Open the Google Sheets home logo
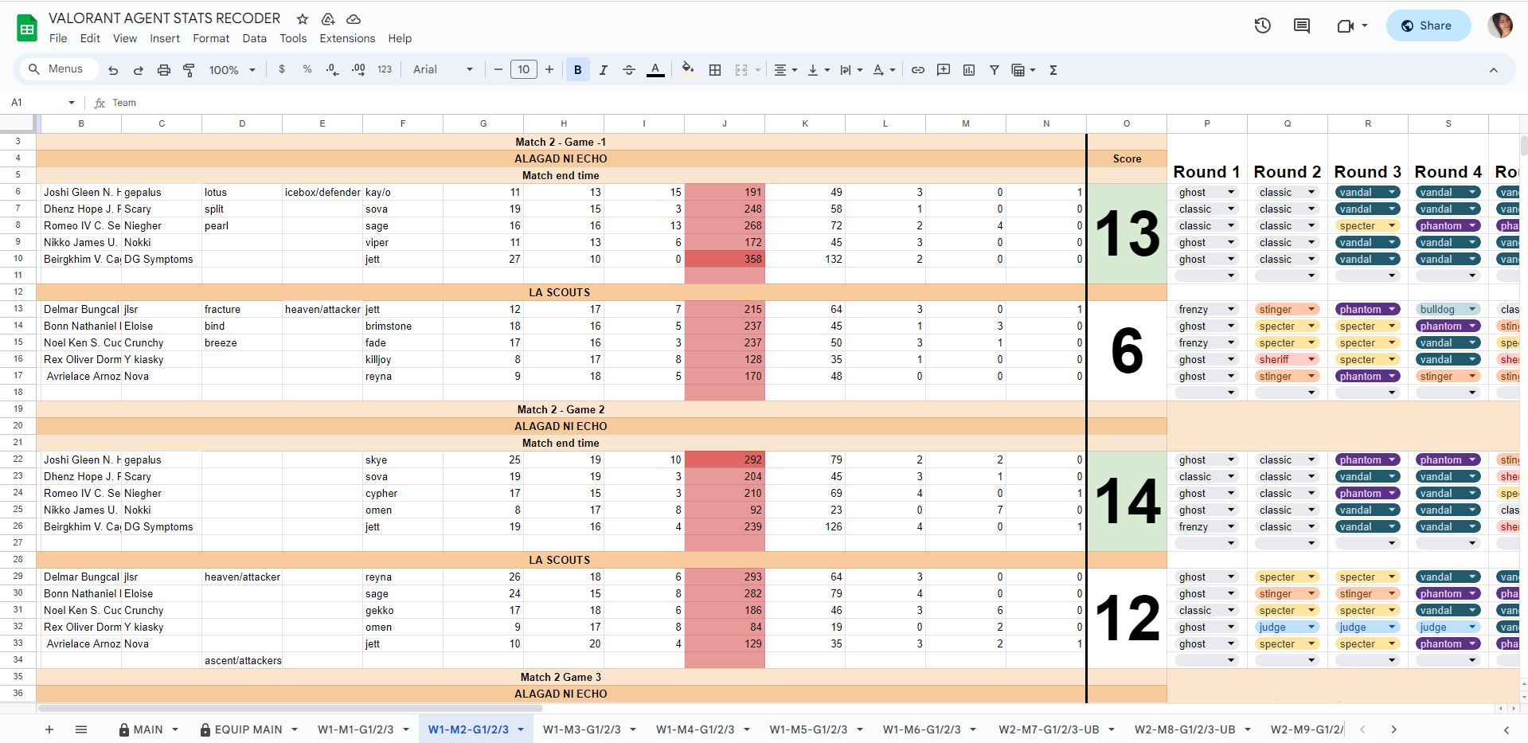Viewport: 1528px width, 743px height. tap(27, 28)
